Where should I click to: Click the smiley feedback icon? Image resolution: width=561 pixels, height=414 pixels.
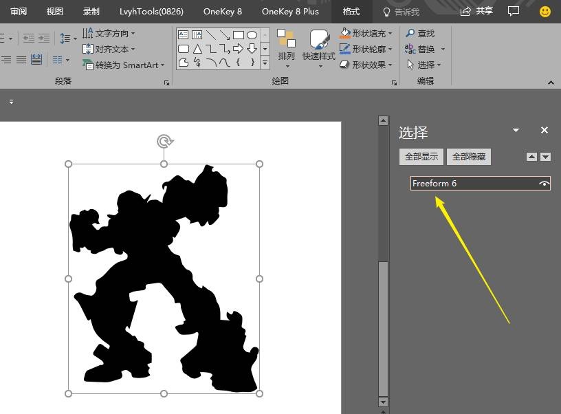(545, 12)
